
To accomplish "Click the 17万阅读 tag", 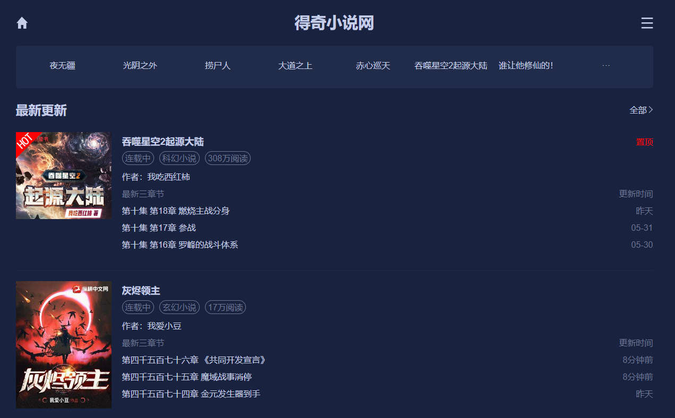I will (226, 307).
